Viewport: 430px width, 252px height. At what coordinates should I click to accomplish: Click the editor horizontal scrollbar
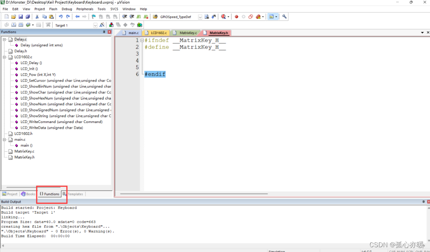click(x=194, y=193)
